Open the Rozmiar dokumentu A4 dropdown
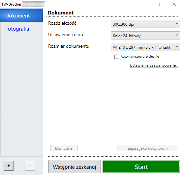182x175 pixels. 145,47
